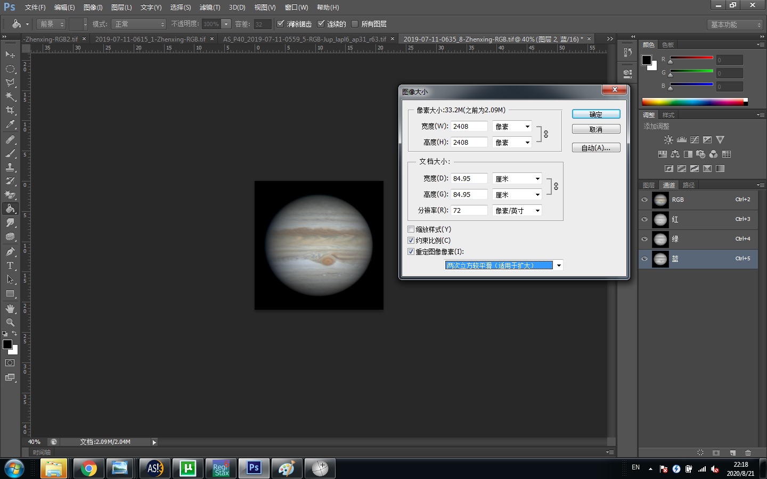Open resample method dropdown
Image resolution: width=767 pixels, height=479 pixels.
(x=504, y=266)
